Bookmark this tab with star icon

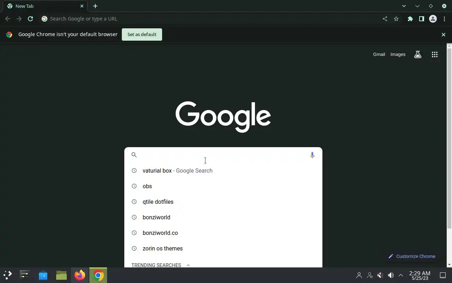[396, 19]
